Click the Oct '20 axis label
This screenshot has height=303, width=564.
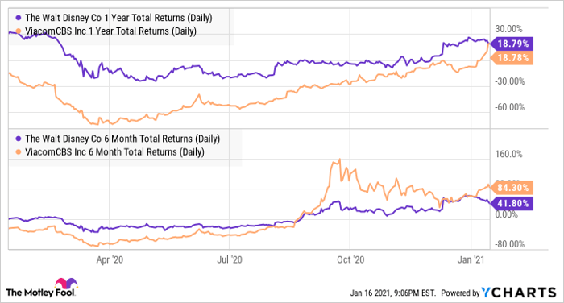click(x=350, y=259)
